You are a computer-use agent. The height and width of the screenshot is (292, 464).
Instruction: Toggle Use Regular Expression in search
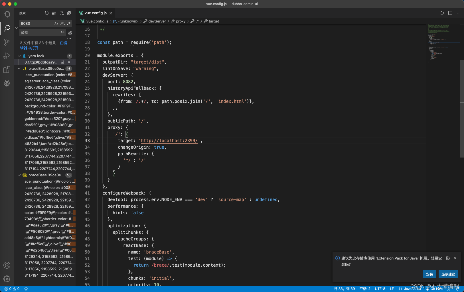coord(69,23)
